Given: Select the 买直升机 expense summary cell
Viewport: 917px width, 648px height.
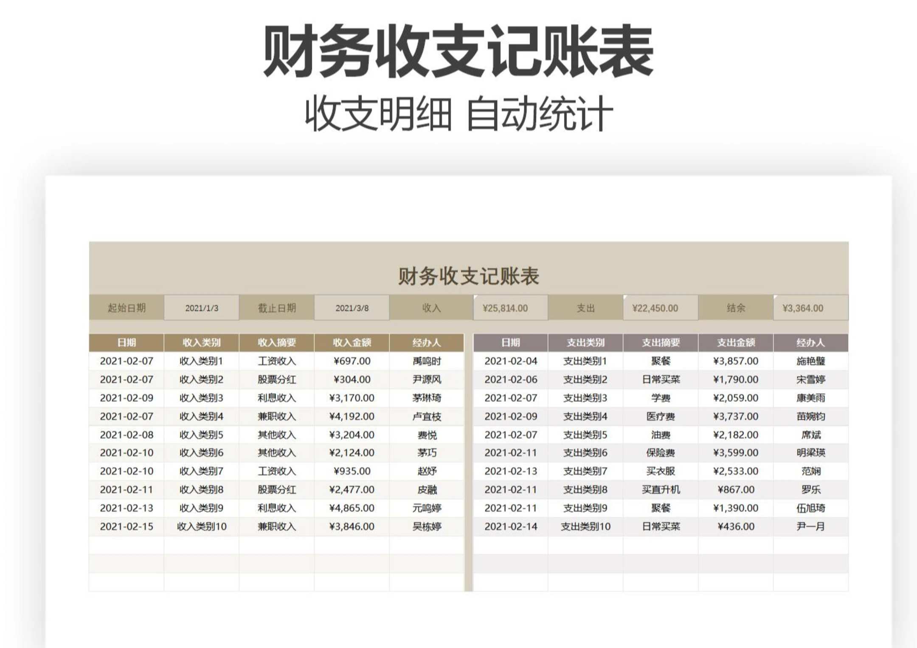Looking at the screenshot, I should click(x=661, y=490).
